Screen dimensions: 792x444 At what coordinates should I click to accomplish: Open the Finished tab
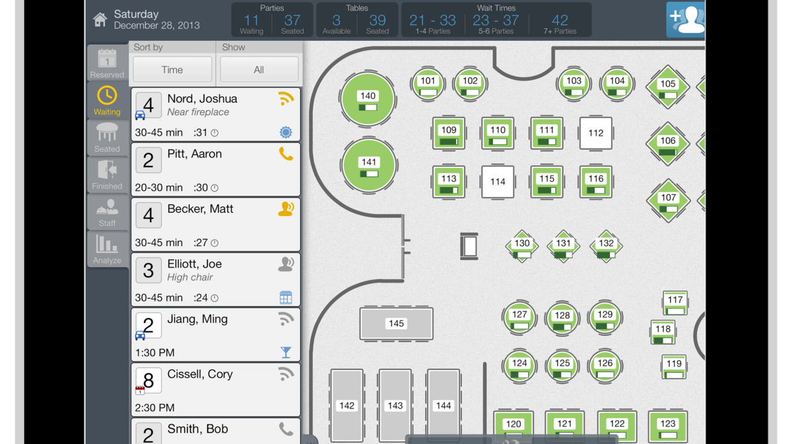(x=107, y=175)
